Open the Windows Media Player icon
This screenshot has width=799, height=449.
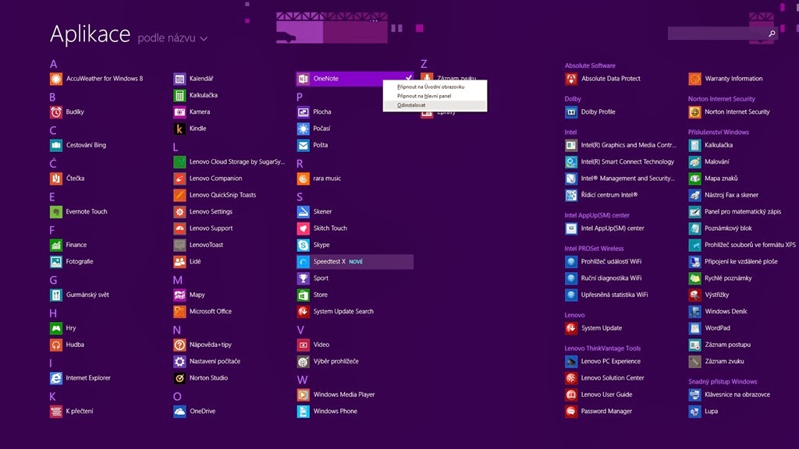304,394
